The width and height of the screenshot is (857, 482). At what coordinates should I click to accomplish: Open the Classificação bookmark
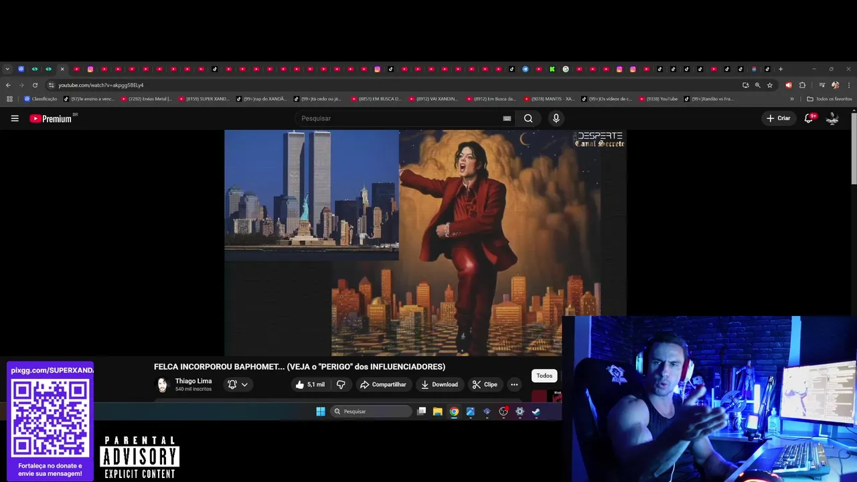point(41,99)
